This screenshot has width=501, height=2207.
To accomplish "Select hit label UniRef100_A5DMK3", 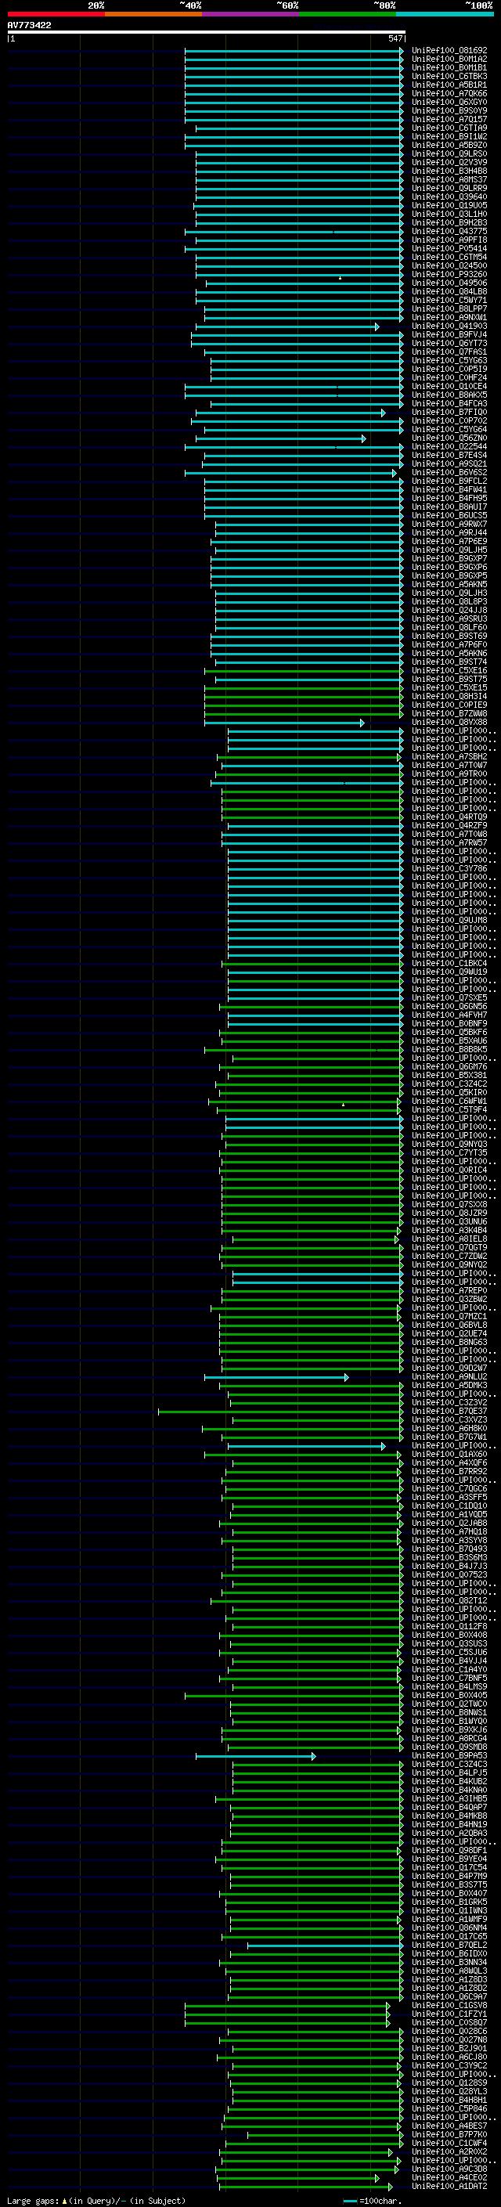I will click(x=449, y=1386).
